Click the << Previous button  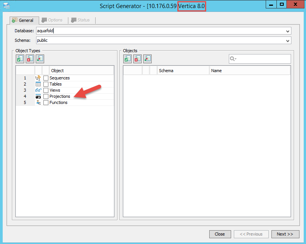click(251, 234)
